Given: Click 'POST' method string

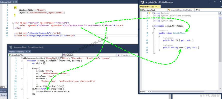Looking at the screenshot, I should pyautogui.click(x=48, y=71).
